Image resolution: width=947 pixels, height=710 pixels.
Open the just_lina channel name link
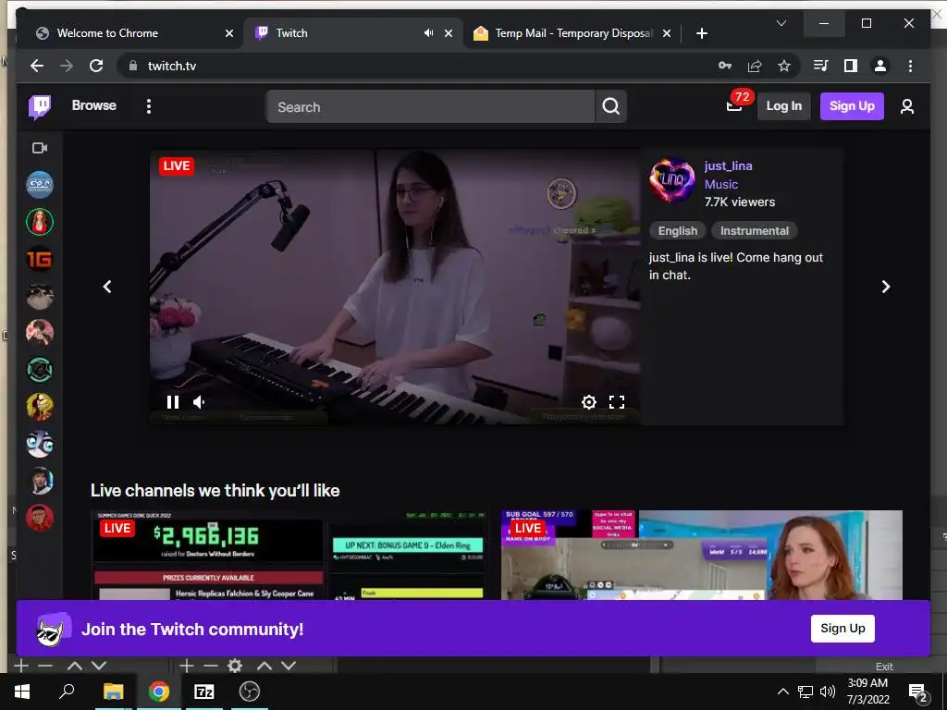729,166
